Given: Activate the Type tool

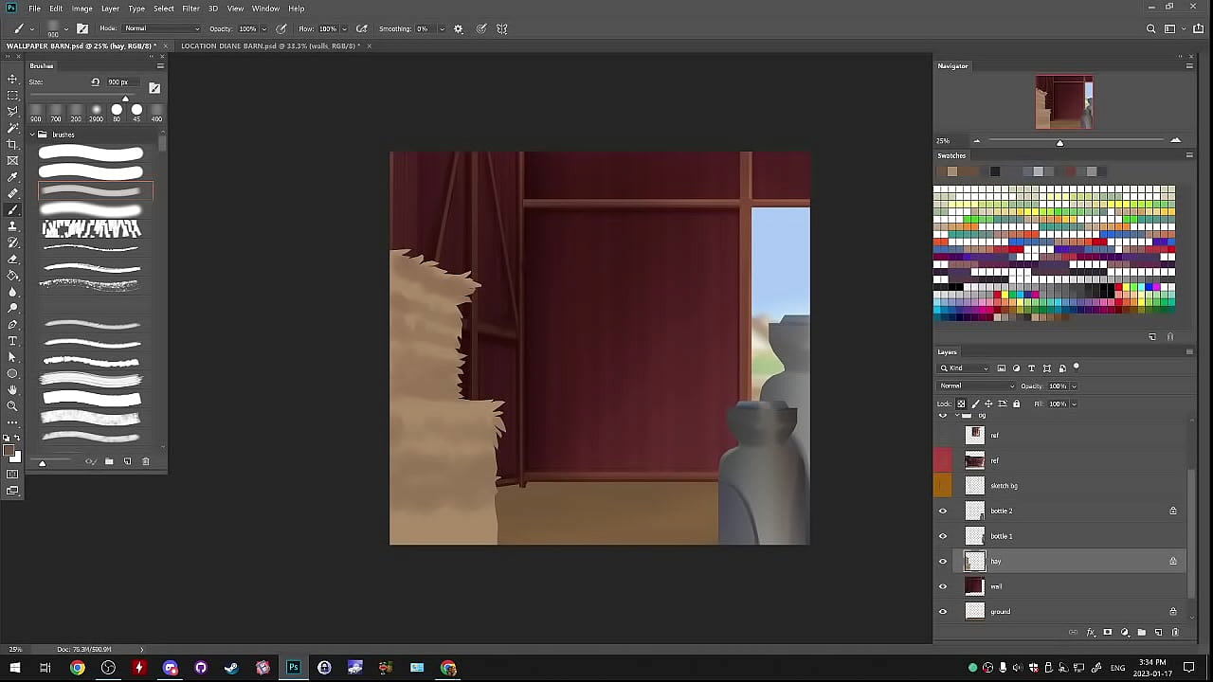Looking at the screenshot, I should 12,341.
